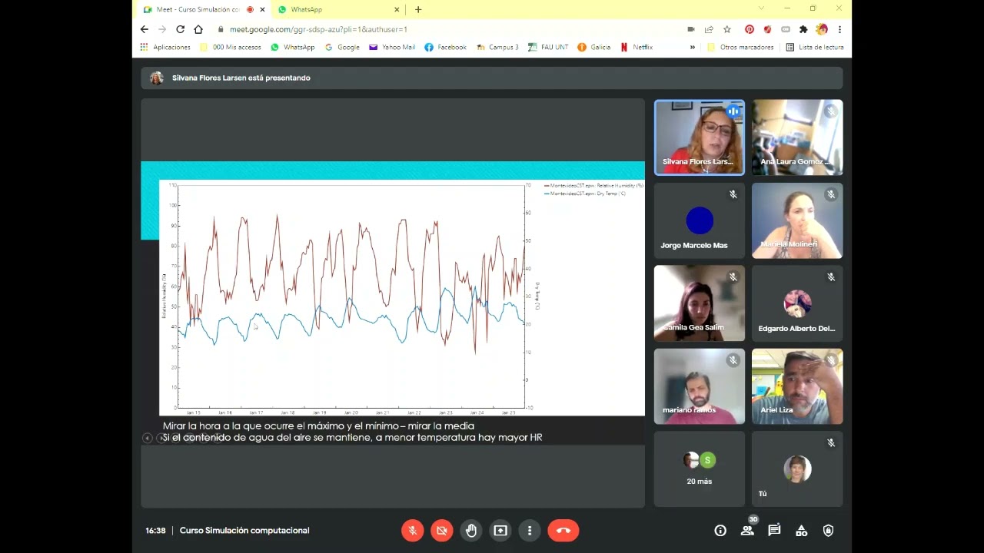Select Ariel Liza video tile
The width and height of the screenshot is (984, 553).
pyautogui.click(x=797, y=386)
